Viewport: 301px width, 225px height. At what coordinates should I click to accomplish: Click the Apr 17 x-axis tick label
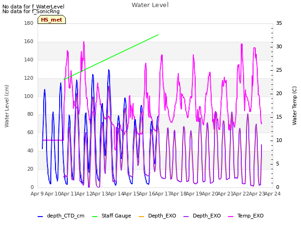point(163,194)
